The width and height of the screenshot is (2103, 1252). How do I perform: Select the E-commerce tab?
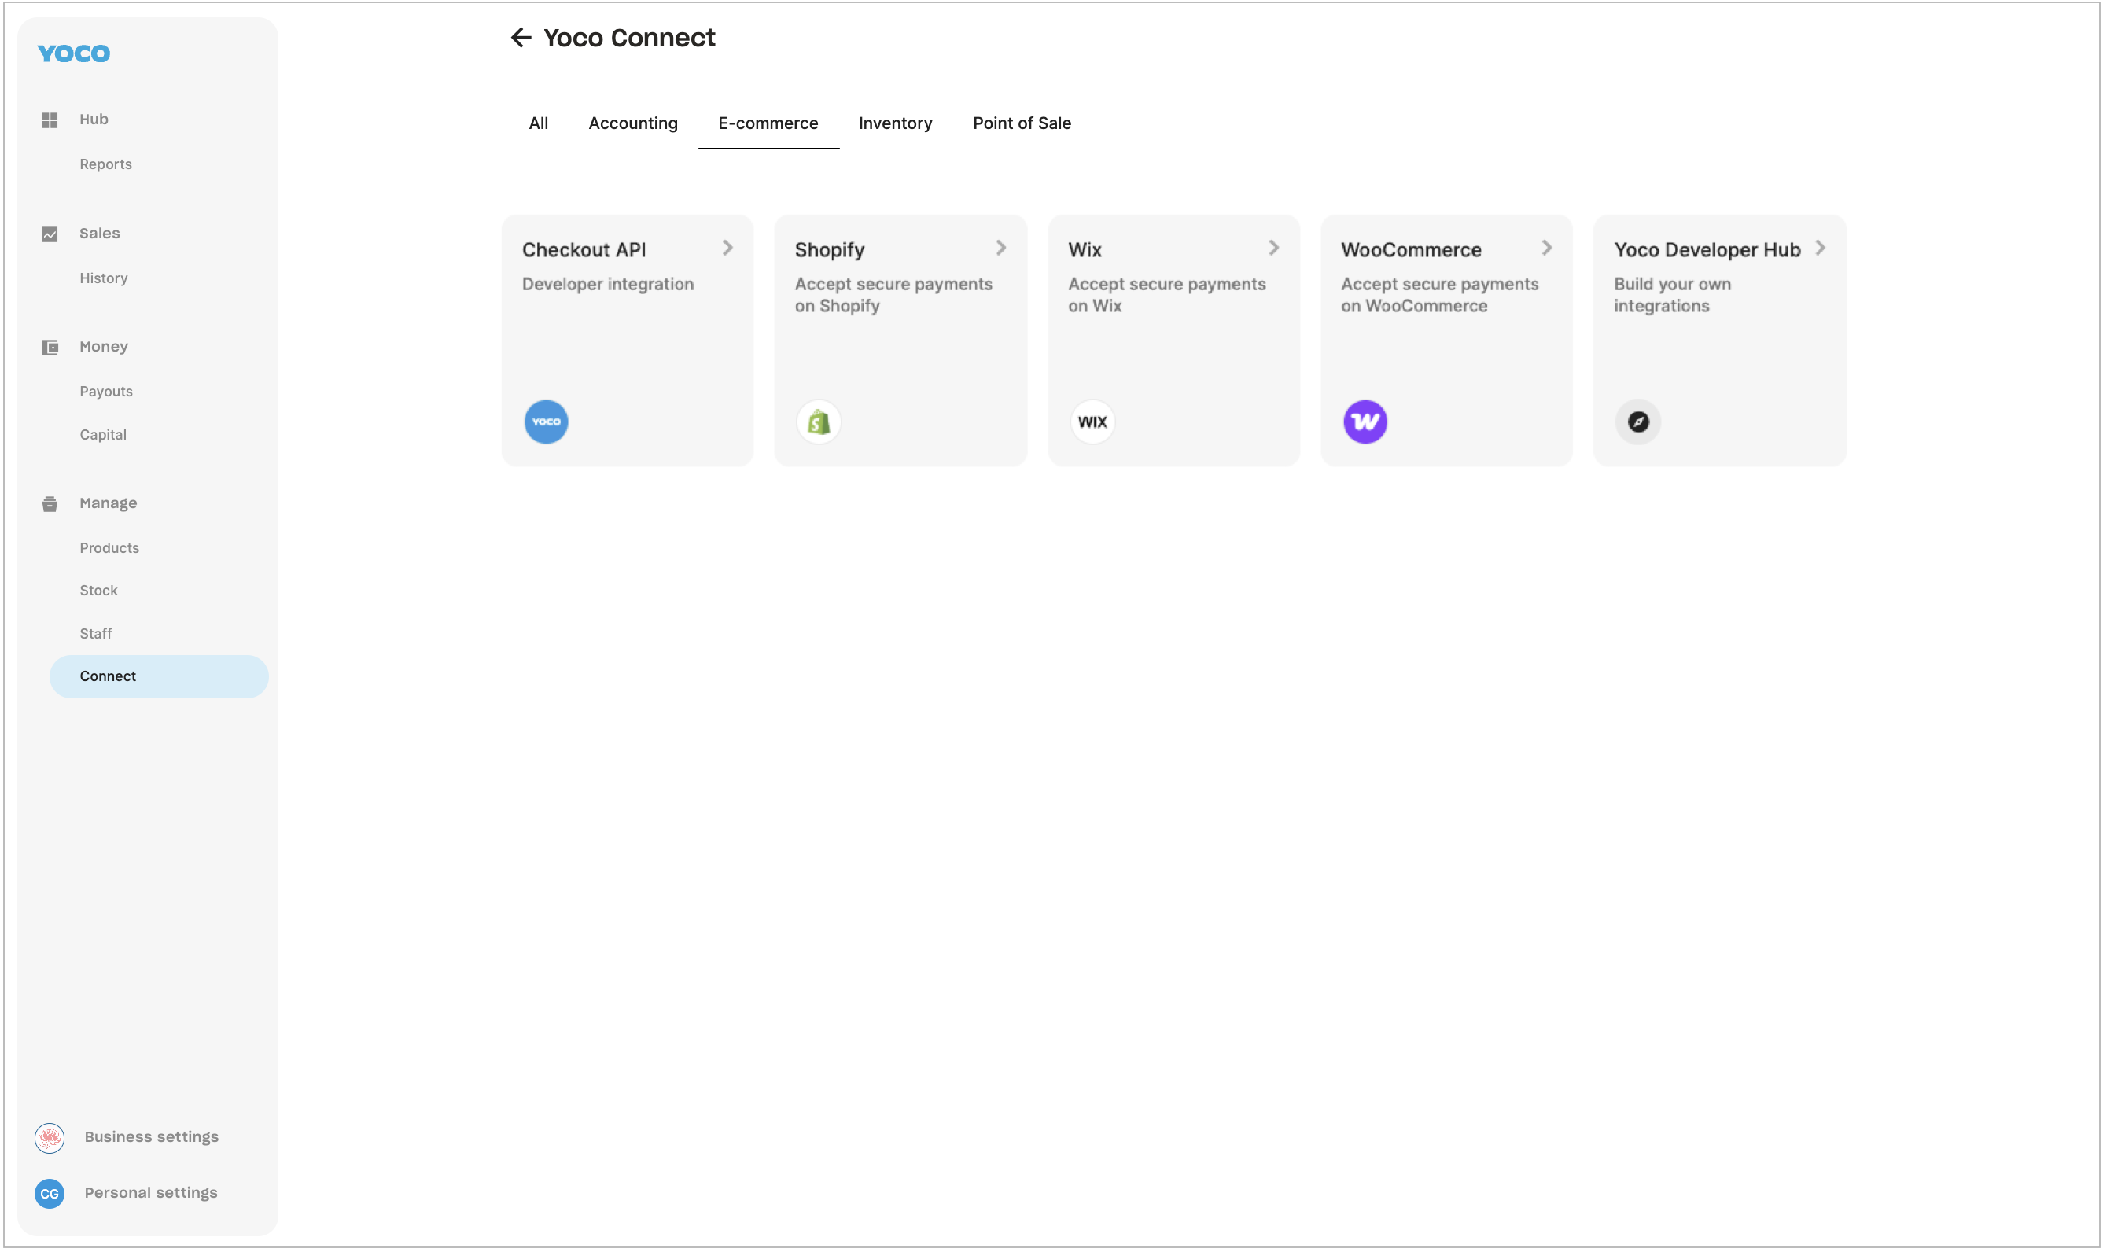tap(768, 123)
